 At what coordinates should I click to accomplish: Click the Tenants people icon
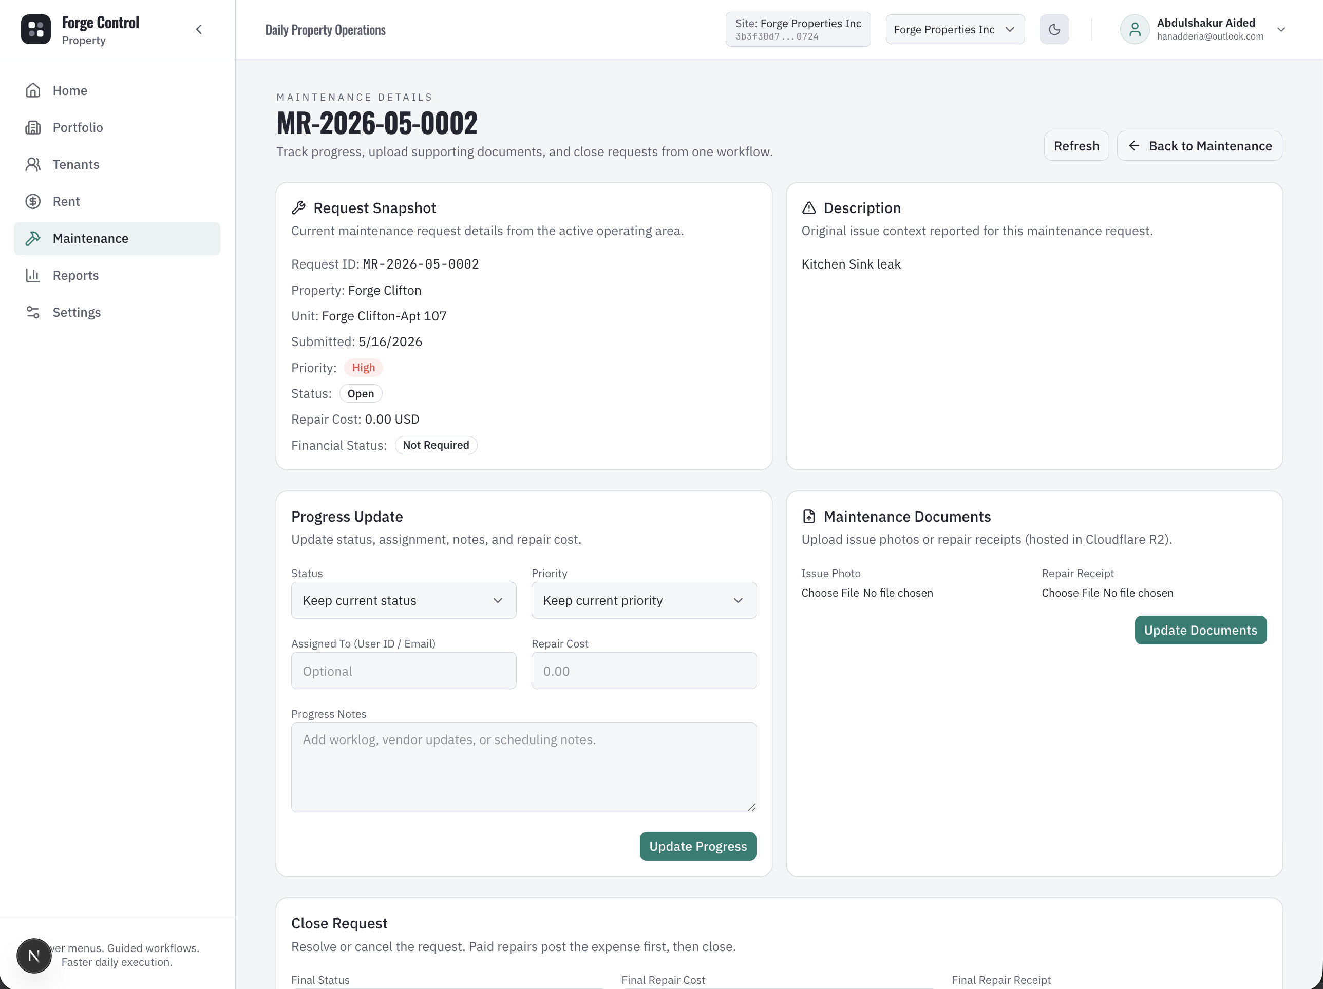click(x=33, y=164)
